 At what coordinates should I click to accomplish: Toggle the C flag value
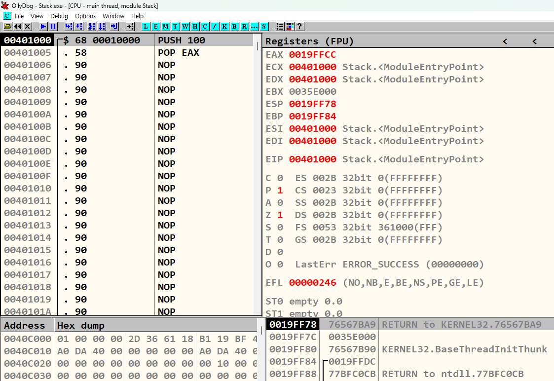[280, 178]
